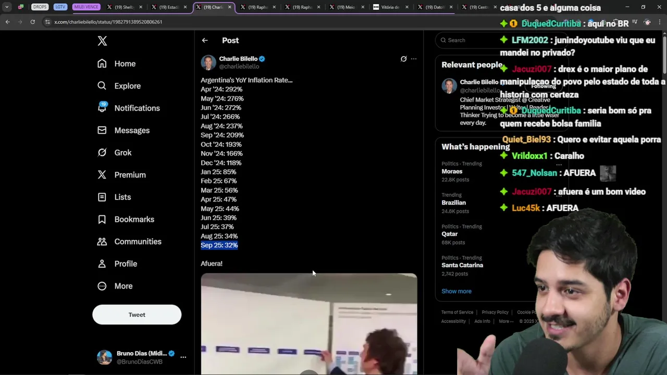Click the Afuera! text in post
This screenshot has height=375, width=667.
click(212, 264)
